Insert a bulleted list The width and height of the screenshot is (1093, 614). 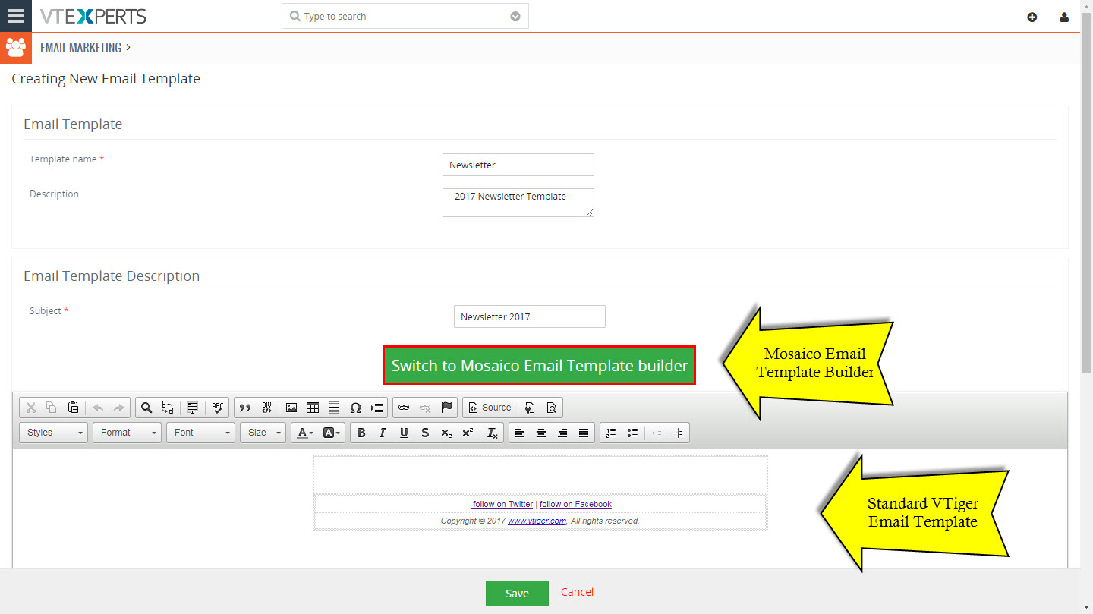click(x=632, y=433)
